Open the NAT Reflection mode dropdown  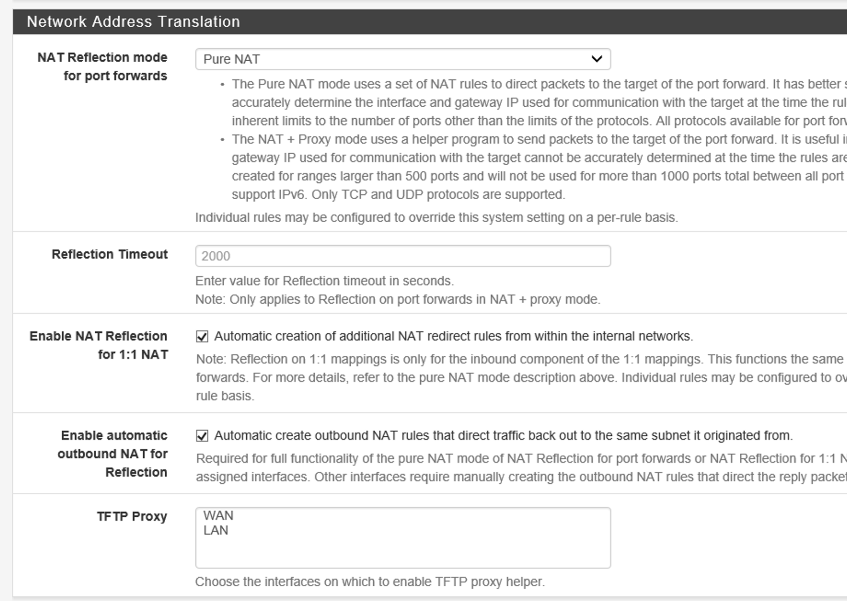(402, 59)
